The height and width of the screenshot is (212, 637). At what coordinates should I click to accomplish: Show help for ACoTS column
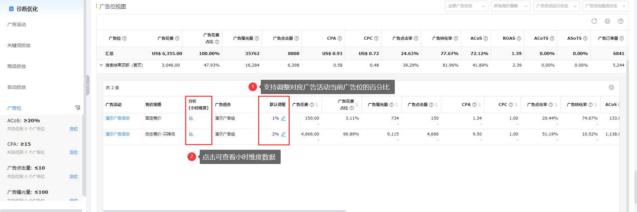[552, 38]
